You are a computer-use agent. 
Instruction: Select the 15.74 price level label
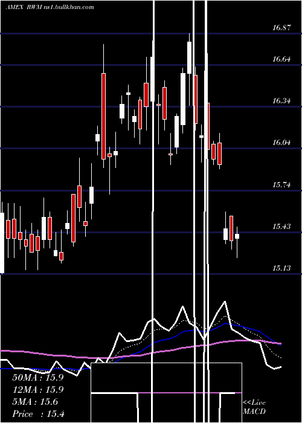tap(281, 185)
